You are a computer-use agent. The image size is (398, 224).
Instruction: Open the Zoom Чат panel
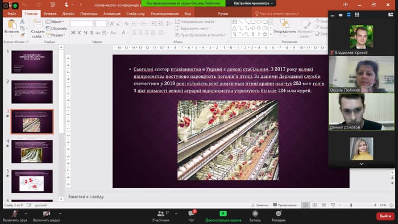click(x=192, y=216)
